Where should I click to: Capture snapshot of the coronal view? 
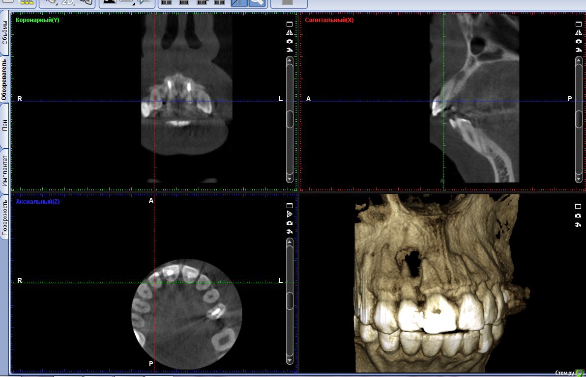(x=290, y=41)
